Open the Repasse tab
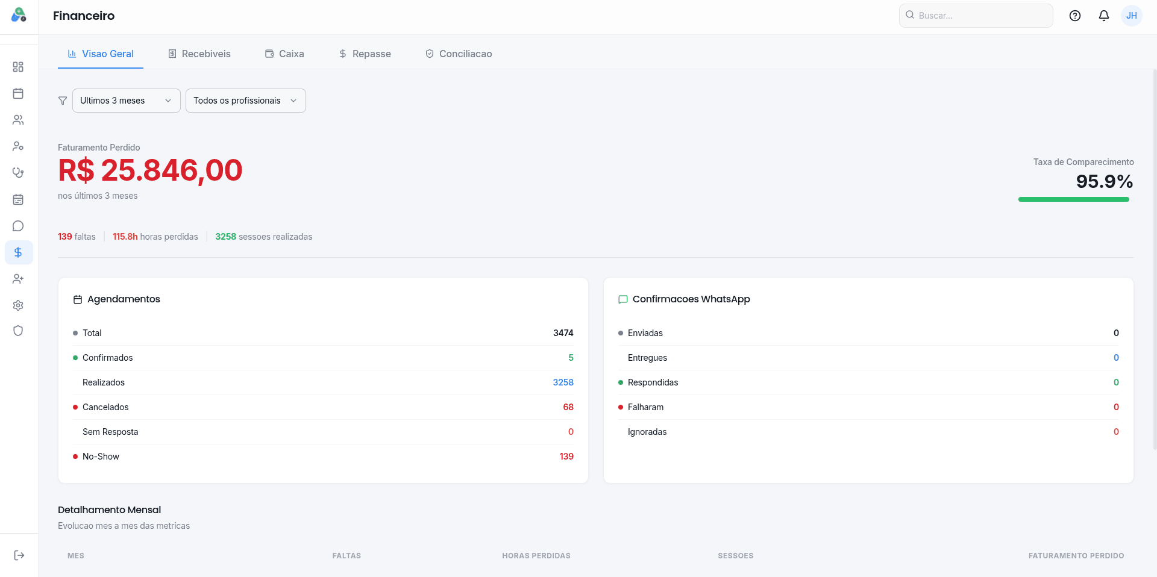 pyautogui.click(x=365, y=54)
